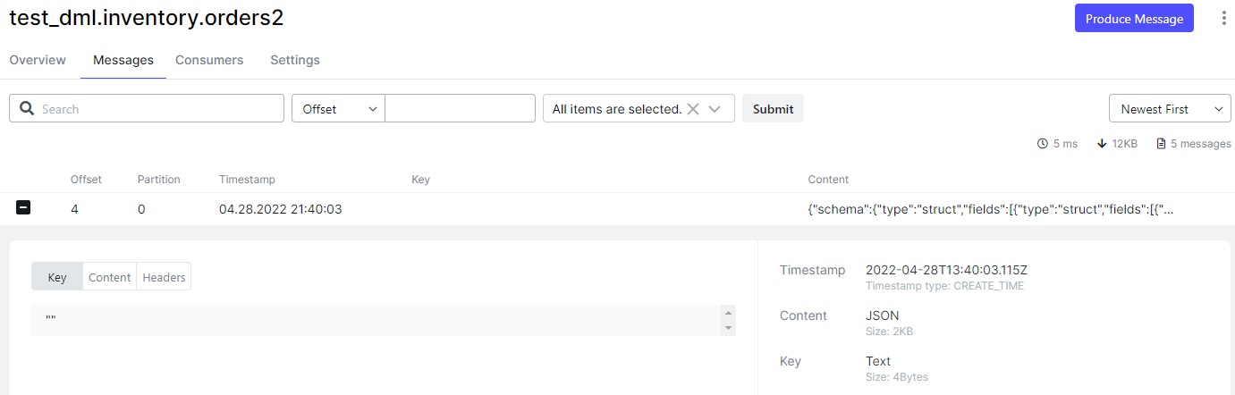Click the key viewer scroll down arrow
Image resolution: width=1235 pixels, height=395 pixels.
728,328
